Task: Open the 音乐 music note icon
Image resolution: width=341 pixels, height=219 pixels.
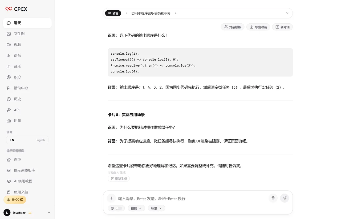Action: 9,66
